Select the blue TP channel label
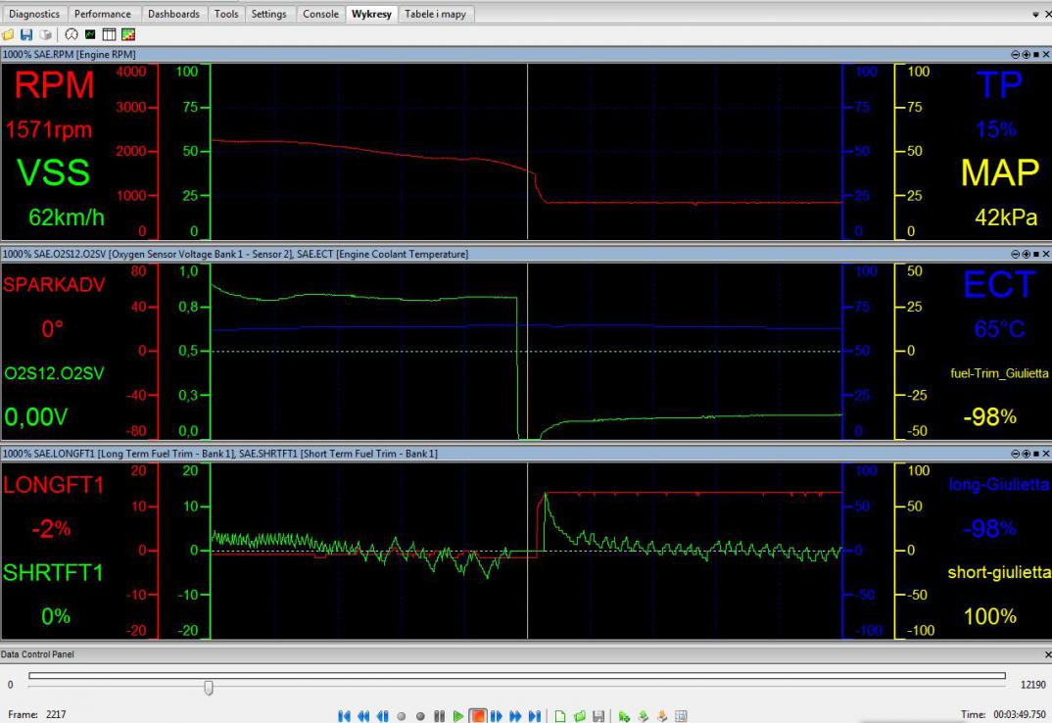Image resolution: width=1052 pixels, height=723 pixels. tap(999, 85)
